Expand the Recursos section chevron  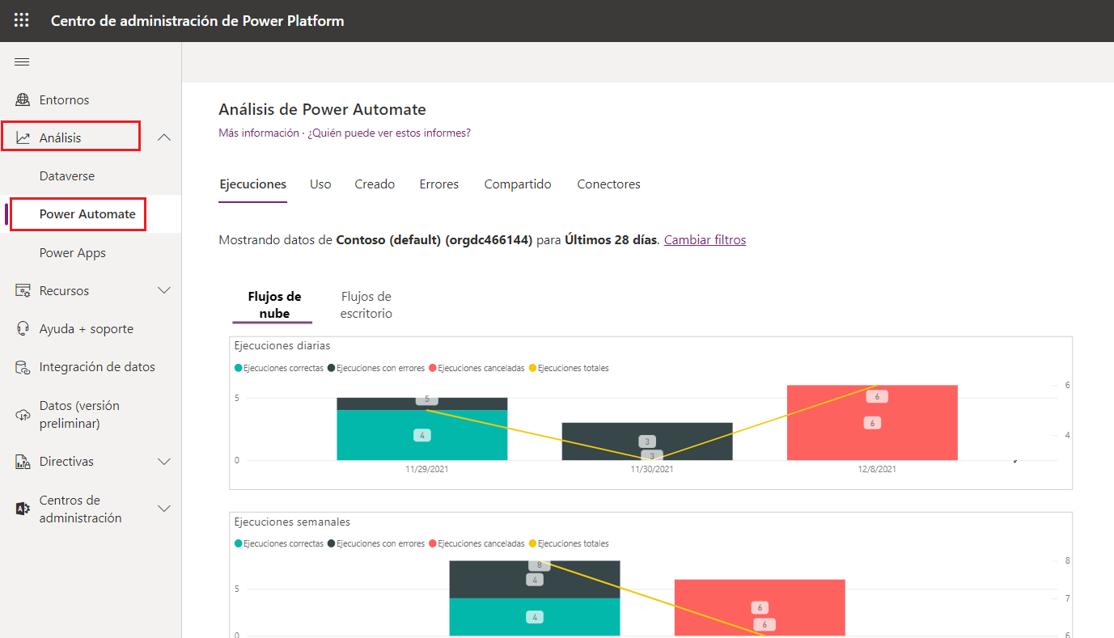click(164, 290)
